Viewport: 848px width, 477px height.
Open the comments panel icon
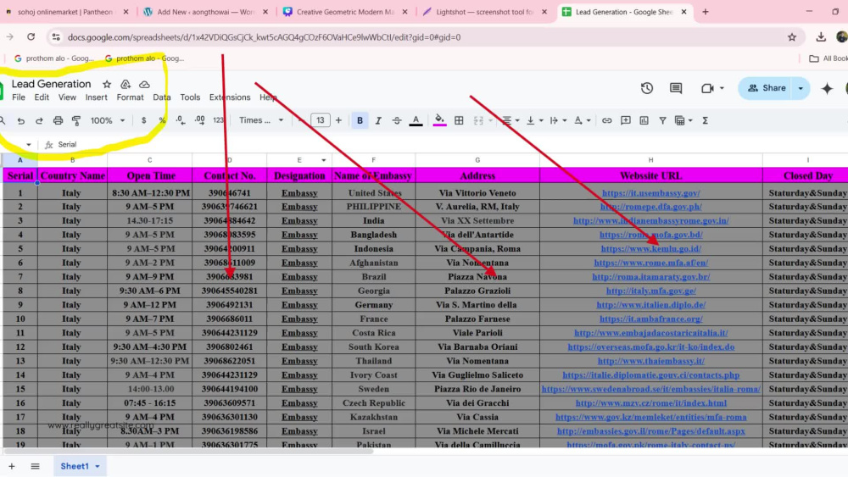click(x=676, y=88)
